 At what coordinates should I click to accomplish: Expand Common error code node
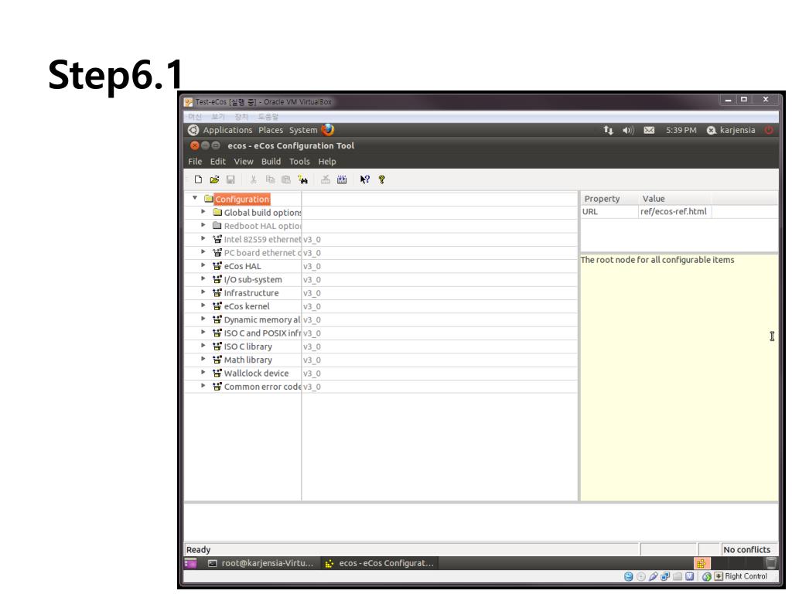tap(203, 386)
